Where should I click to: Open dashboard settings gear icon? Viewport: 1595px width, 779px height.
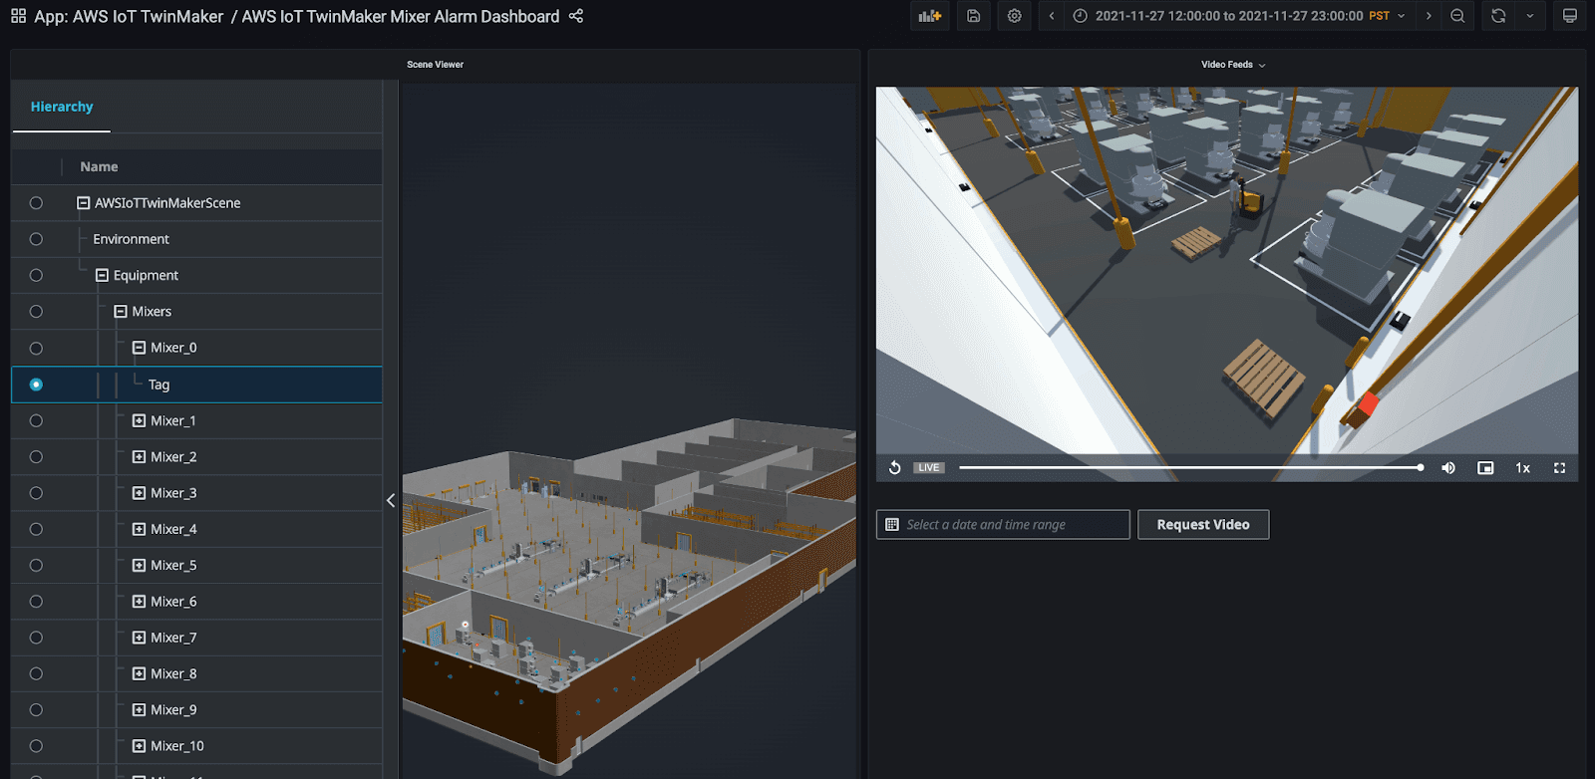coord(1014,16)
